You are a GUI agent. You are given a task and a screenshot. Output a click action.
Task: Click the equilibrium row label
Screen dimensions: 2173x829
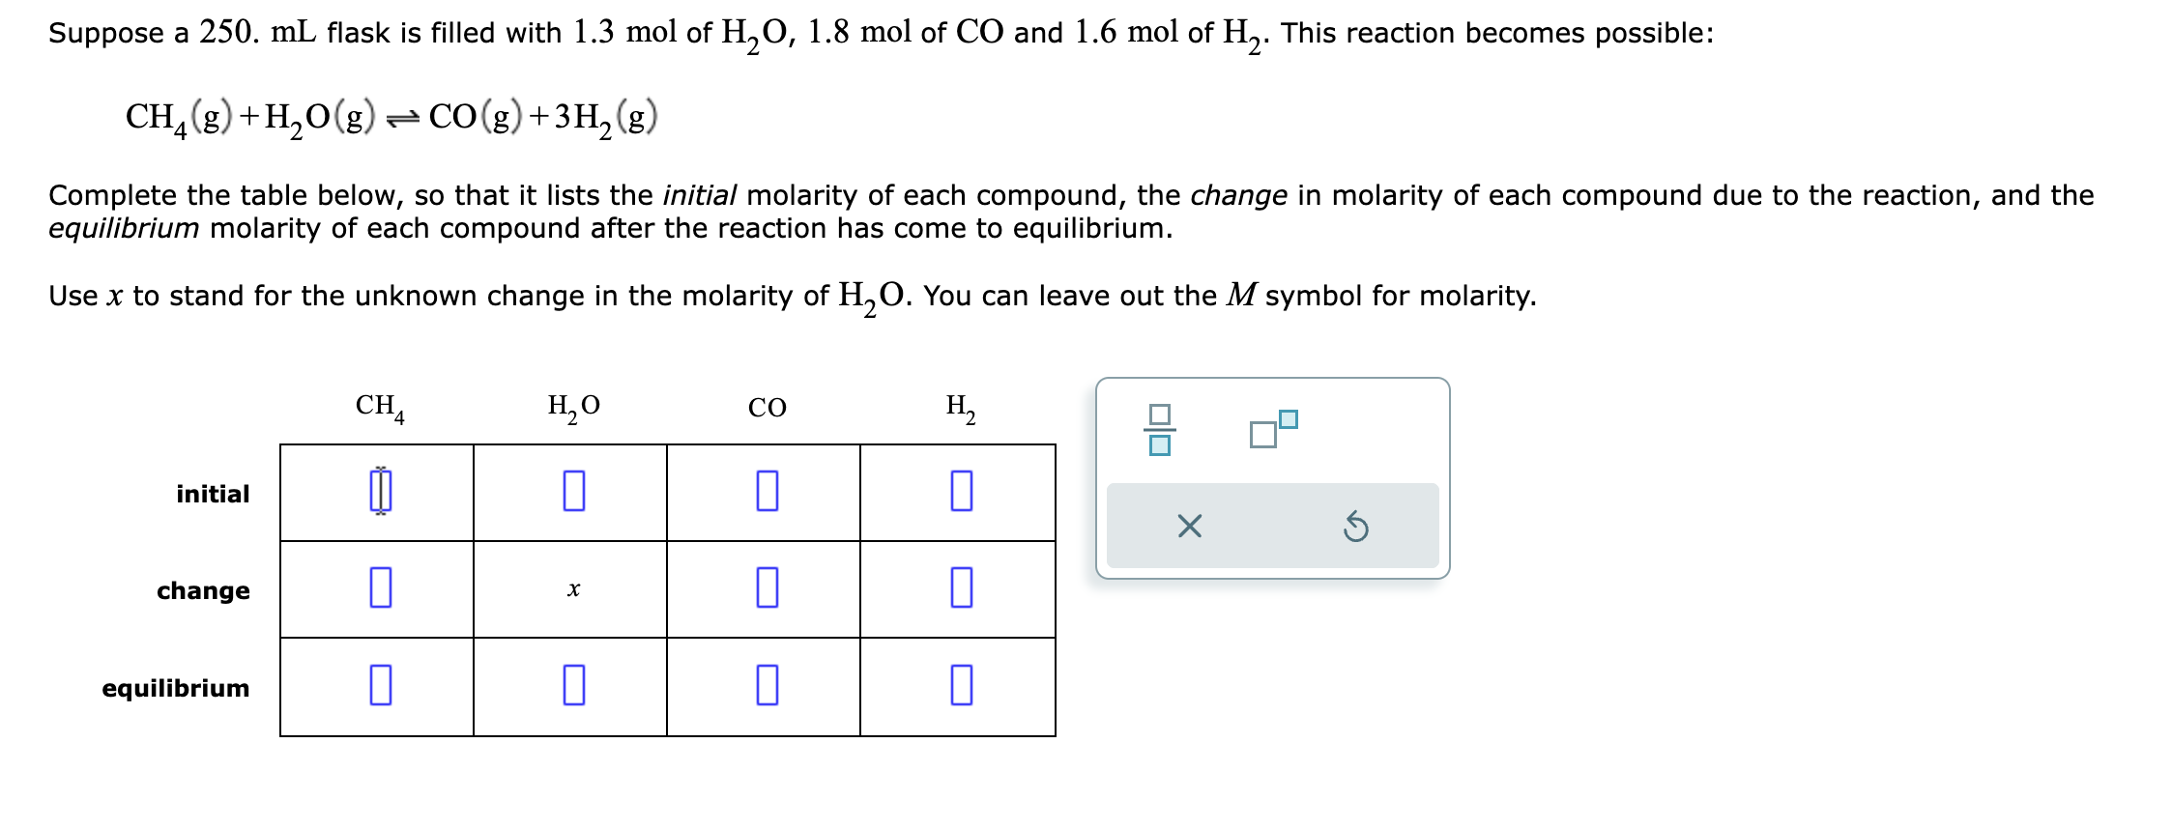click(x=176, y=689)
